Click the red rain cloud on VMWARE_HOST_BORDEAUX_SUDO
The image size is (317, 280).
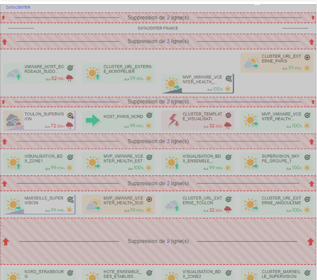coord(69,78)
